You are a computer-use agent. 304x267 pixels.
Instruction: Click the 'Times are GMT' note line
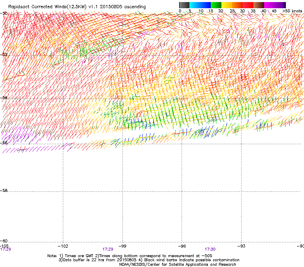130,256
